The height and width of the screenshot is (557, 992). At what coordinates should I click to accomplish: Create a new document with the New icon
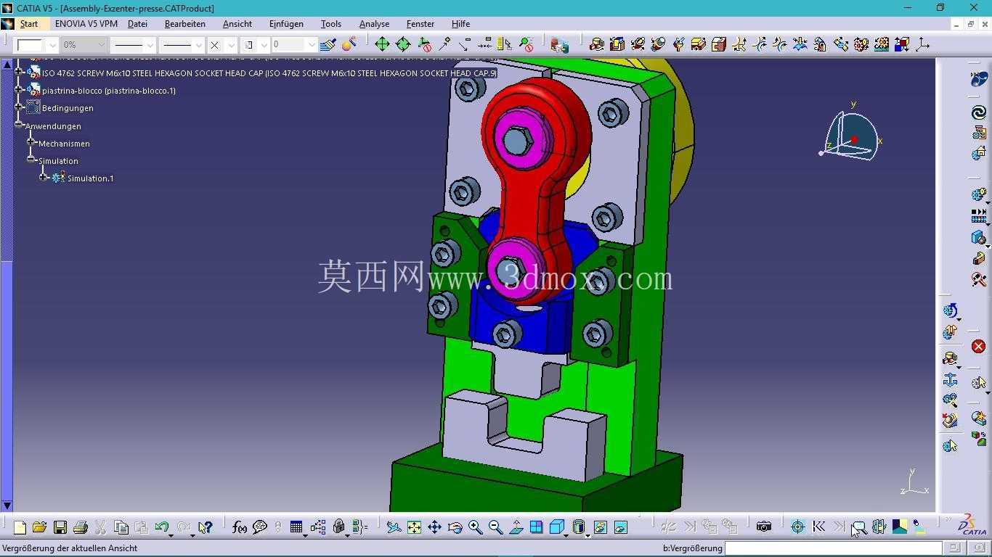[20, 527]
